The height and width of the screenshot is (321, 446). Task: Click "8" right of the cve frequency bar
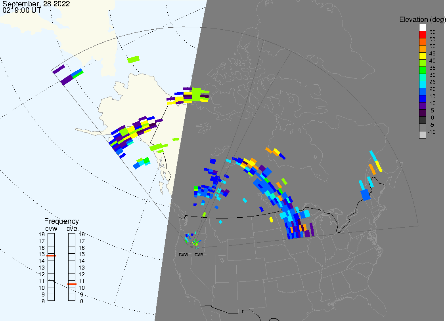point(82,301)
